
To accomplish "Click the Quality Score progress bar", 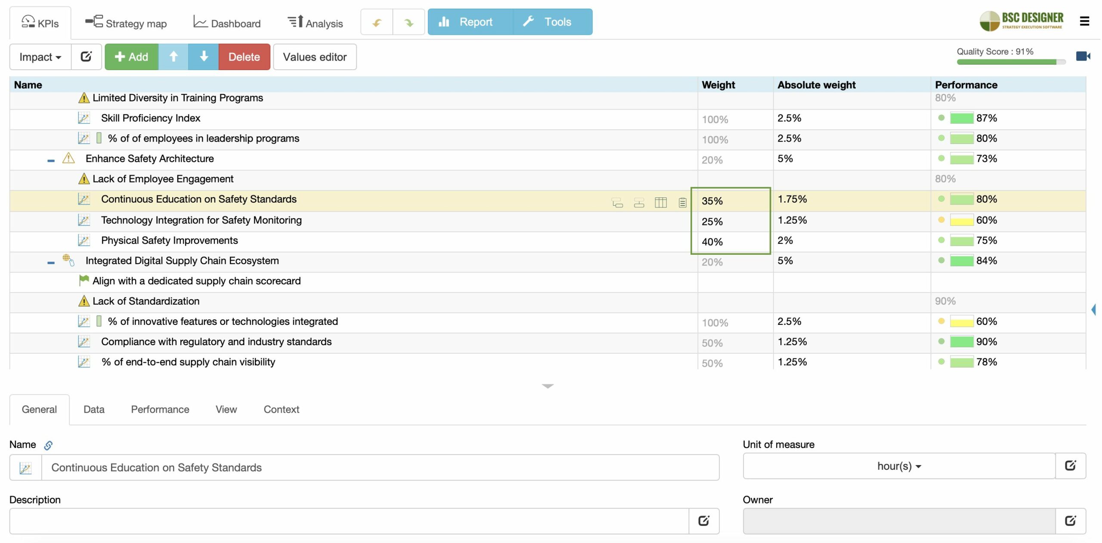I will [1009, 62].
